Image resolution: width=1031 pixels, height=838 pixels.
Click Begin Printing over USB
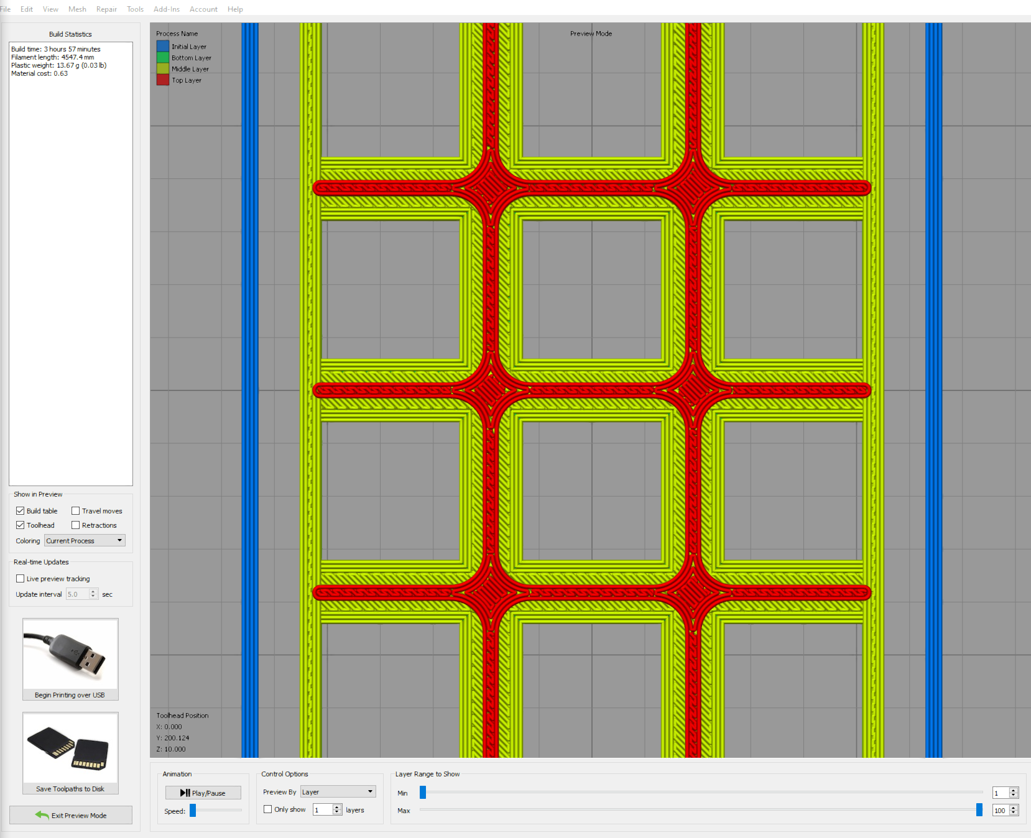pyautogui.click(x=70, y=695)
